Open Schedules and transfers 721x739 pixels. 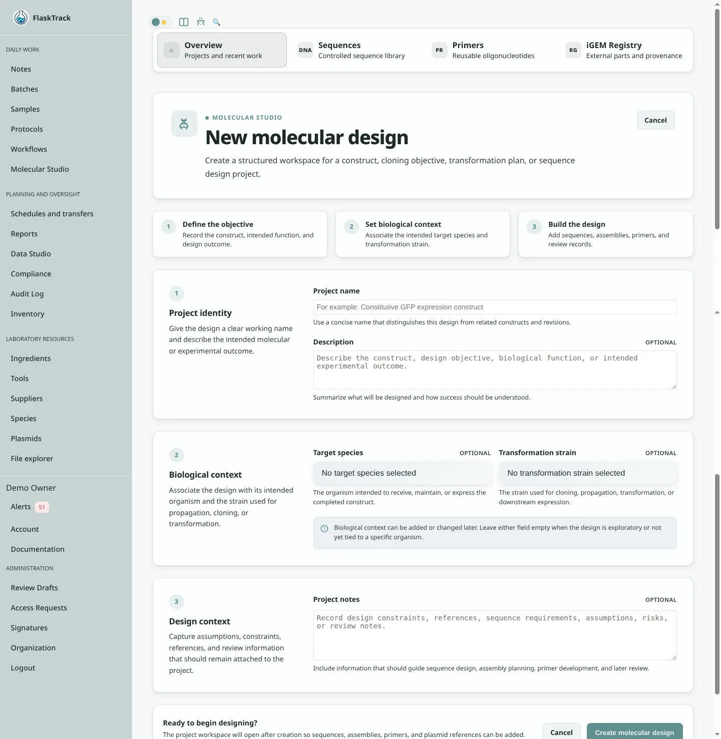pyautogui.click(x=52, y=214)
